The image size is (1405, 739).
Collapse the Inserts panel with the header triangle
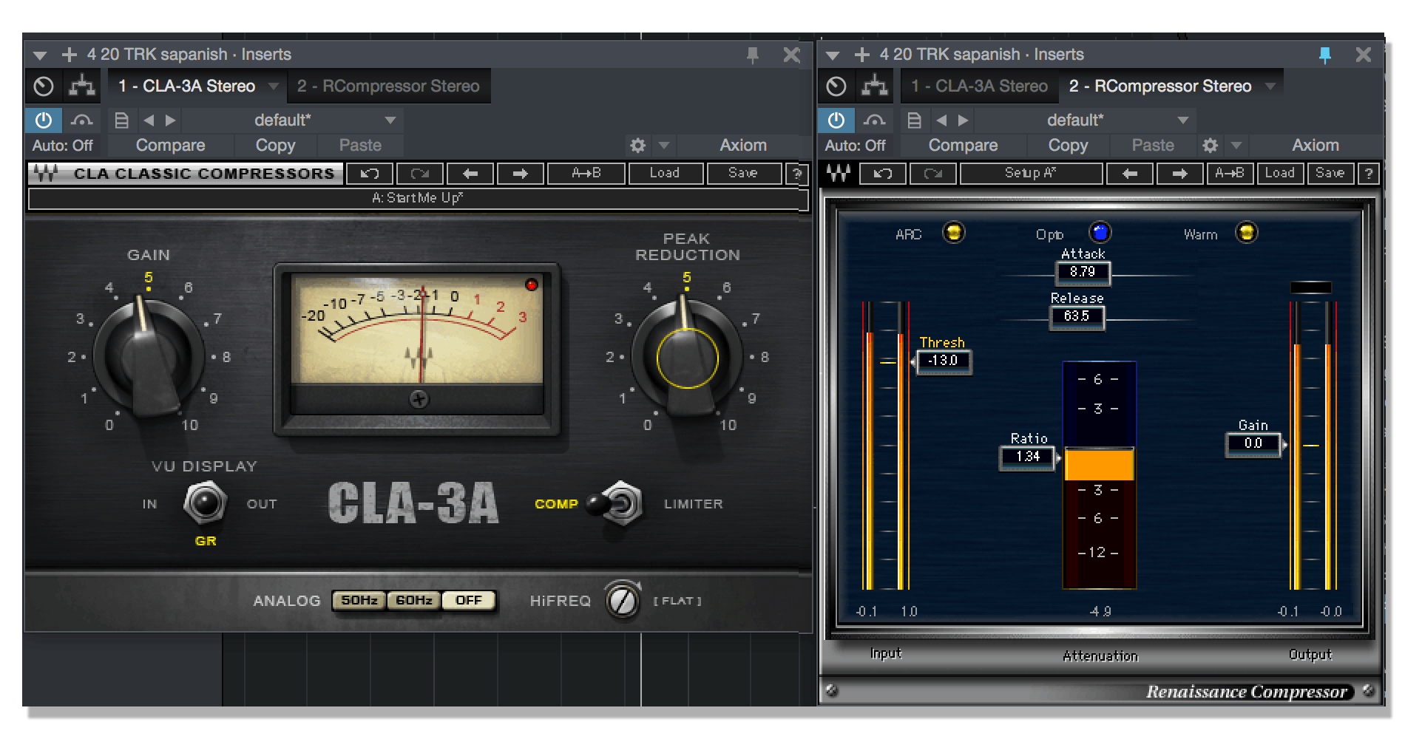pos(41,54)
